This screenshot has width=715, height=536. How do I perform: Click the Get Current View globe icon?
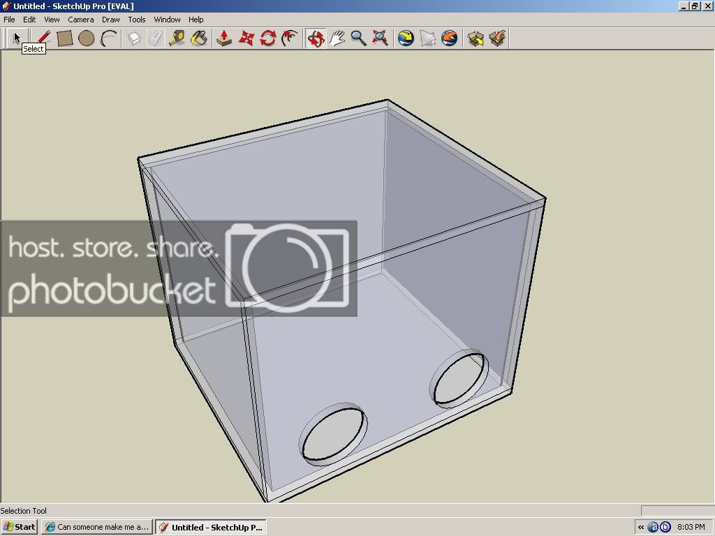tap(406, 38)
